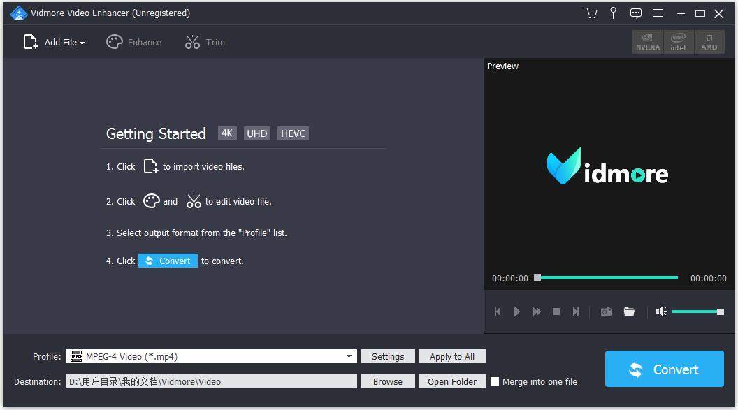Click the NVIDIA acceleration icon

click(647, 41)
